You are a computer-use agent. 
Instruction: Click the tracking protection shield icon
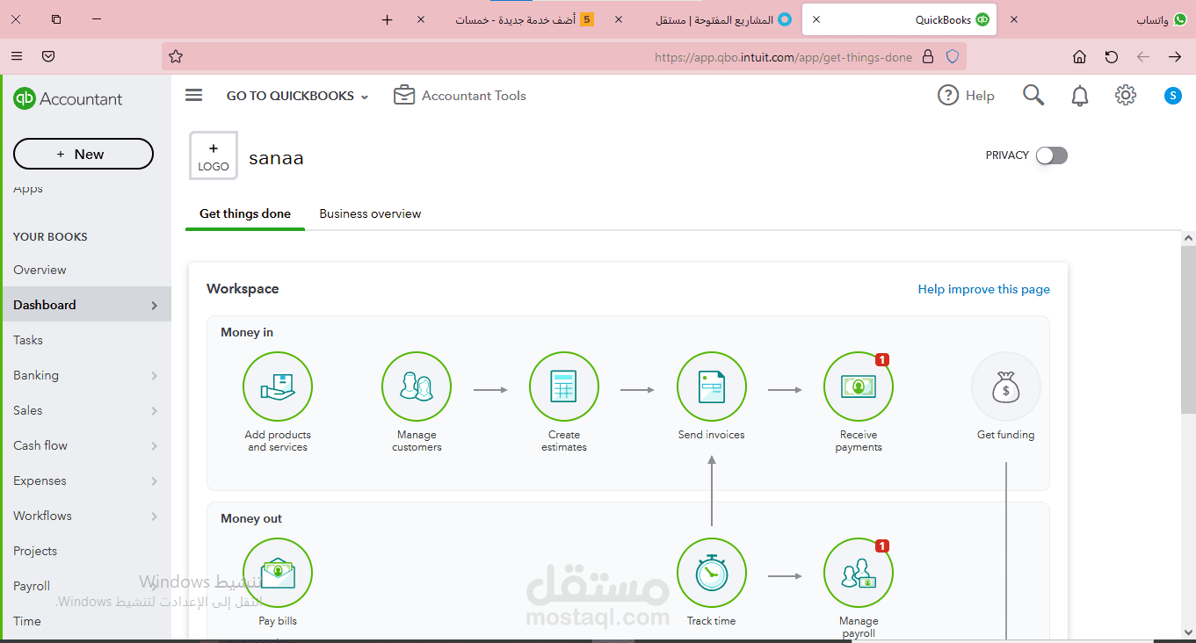953,57
